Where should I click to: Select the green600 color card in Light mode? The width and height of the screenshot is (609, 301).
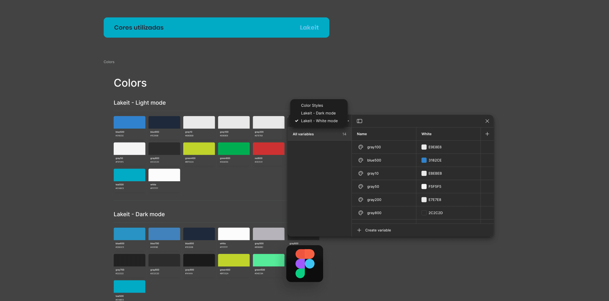[x=234, y=153]
